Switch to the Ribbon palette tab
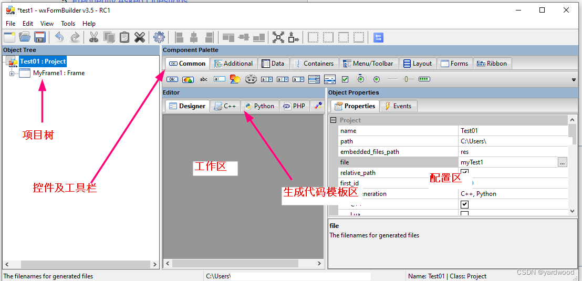Image resolution: width=582 pixels, height=281 pixels. point(492,64)
